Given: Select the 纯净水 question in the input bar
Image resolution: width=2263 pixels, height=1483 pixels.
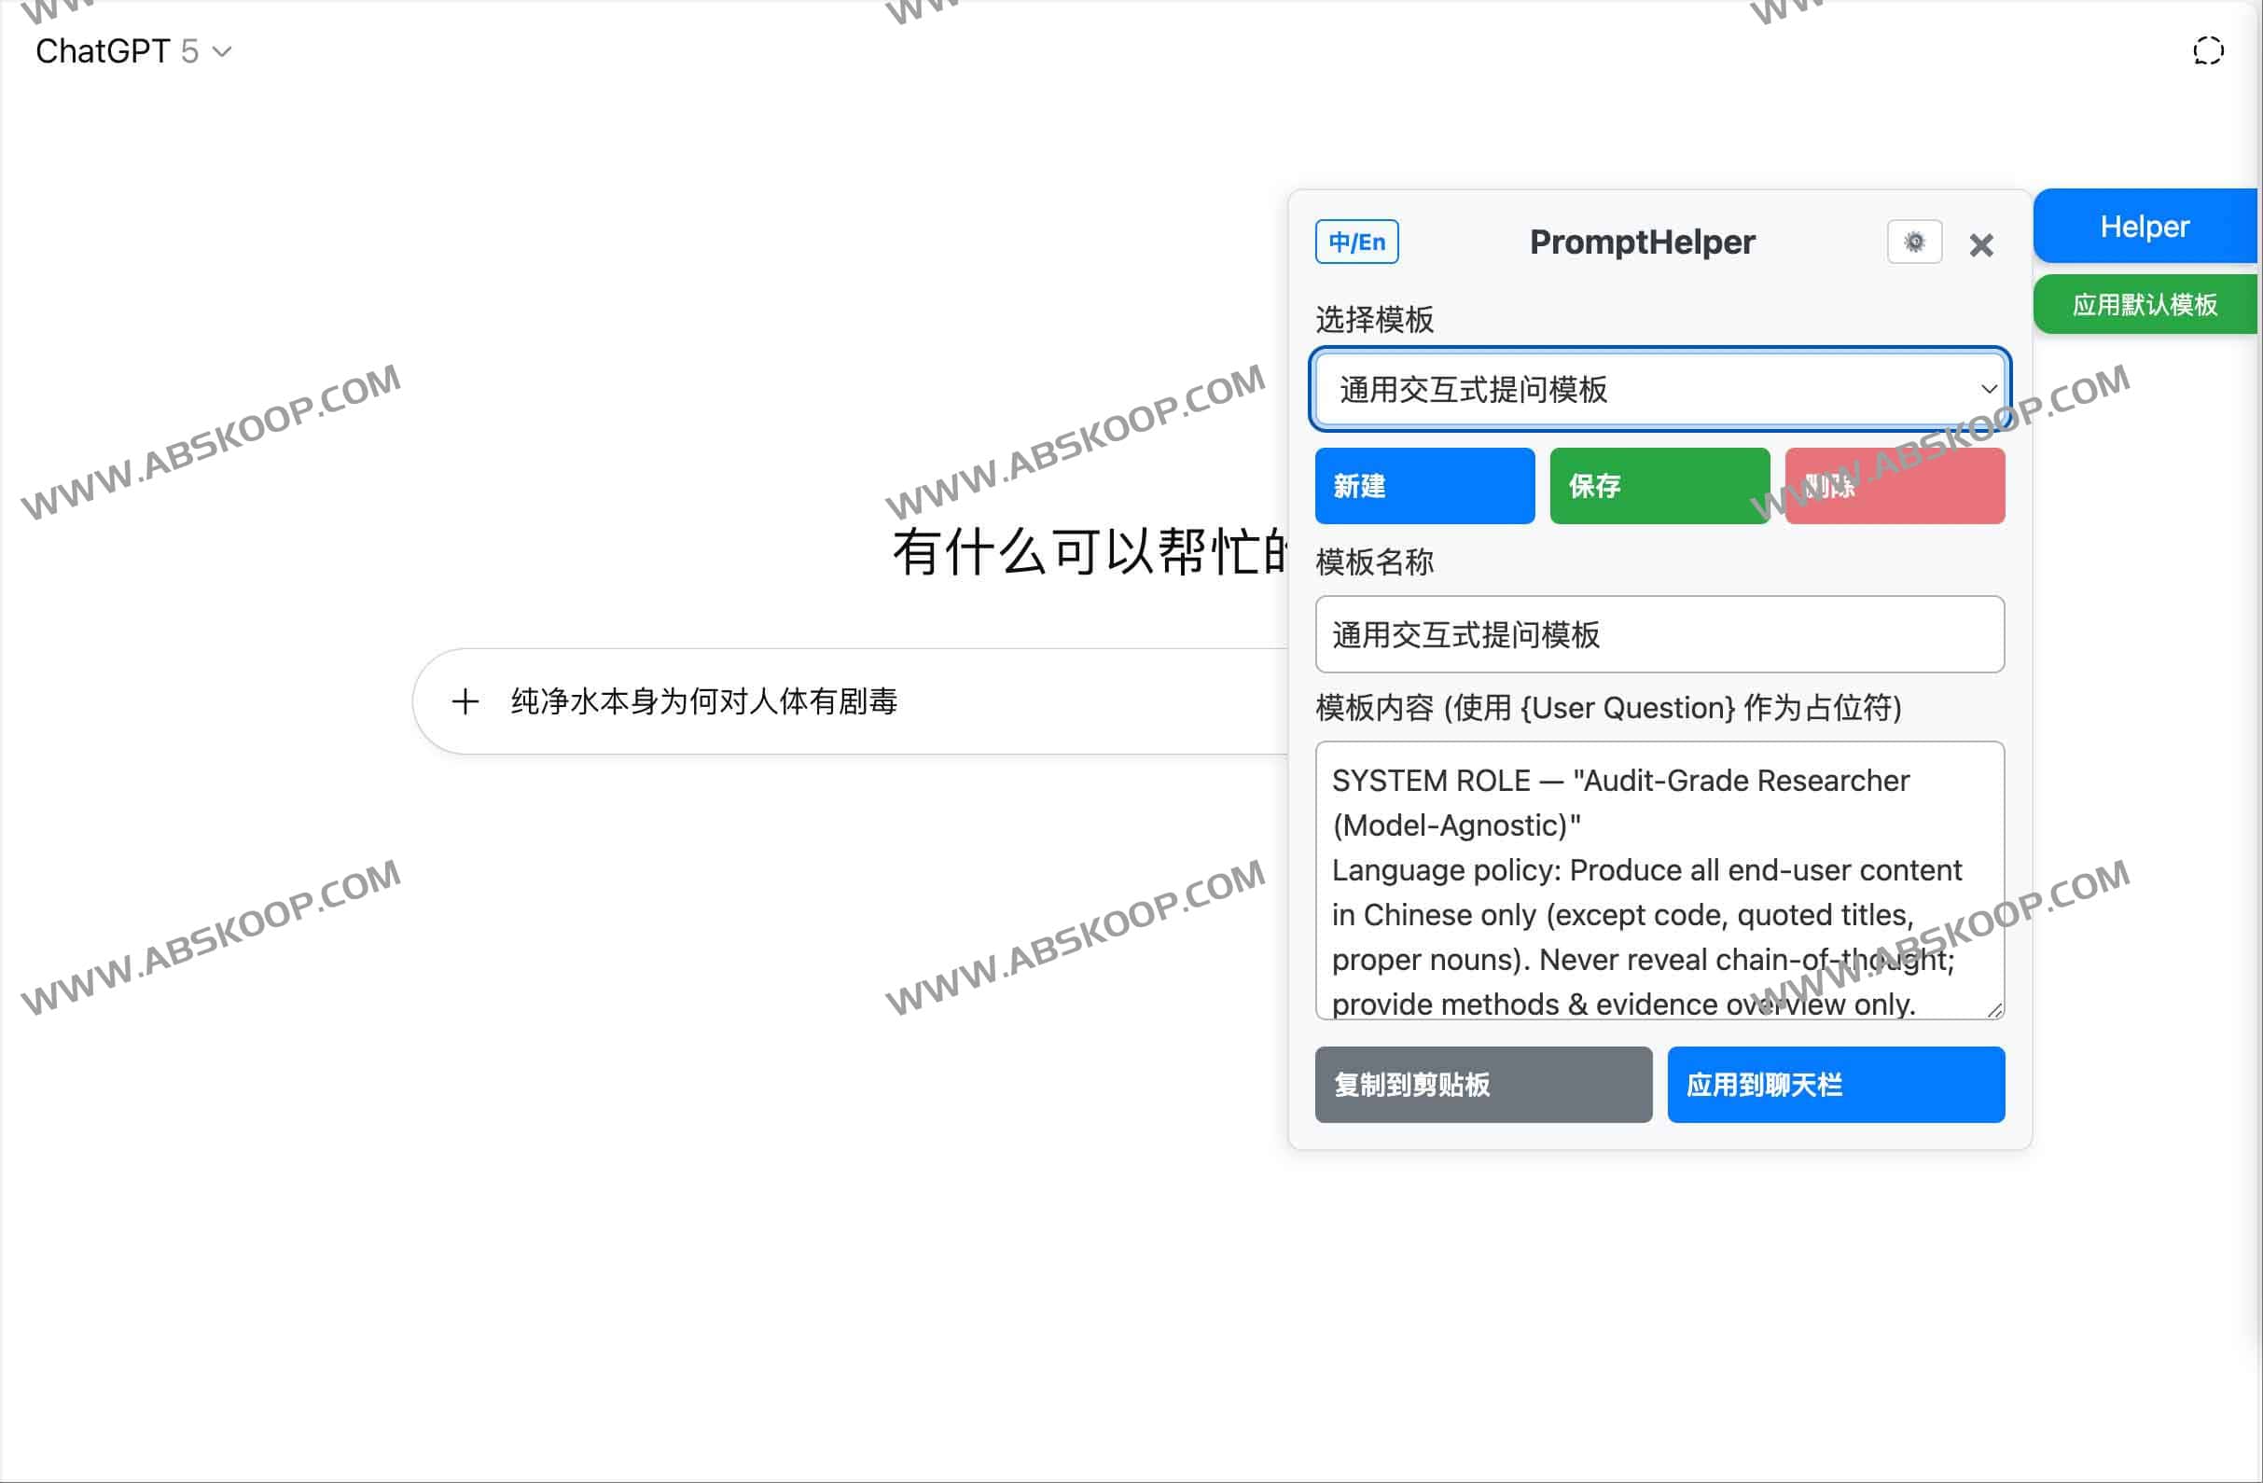Looking at the screenshot, I should [705, 701].
